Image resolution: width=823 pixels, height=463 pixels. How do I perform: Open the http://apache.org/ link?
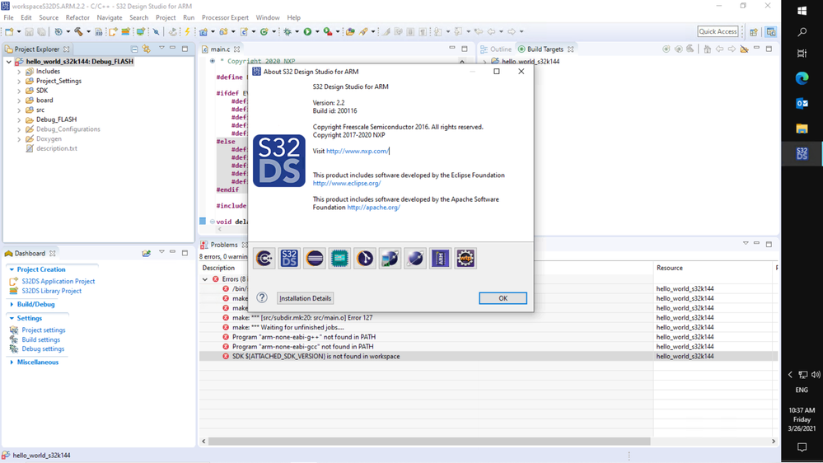[373, 208]
